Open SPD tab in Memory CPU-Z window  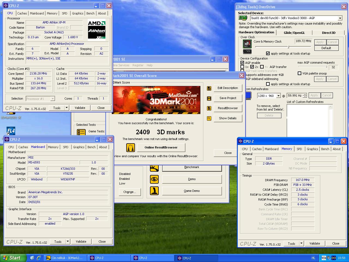pyautogui.click(x=299, y=149)
